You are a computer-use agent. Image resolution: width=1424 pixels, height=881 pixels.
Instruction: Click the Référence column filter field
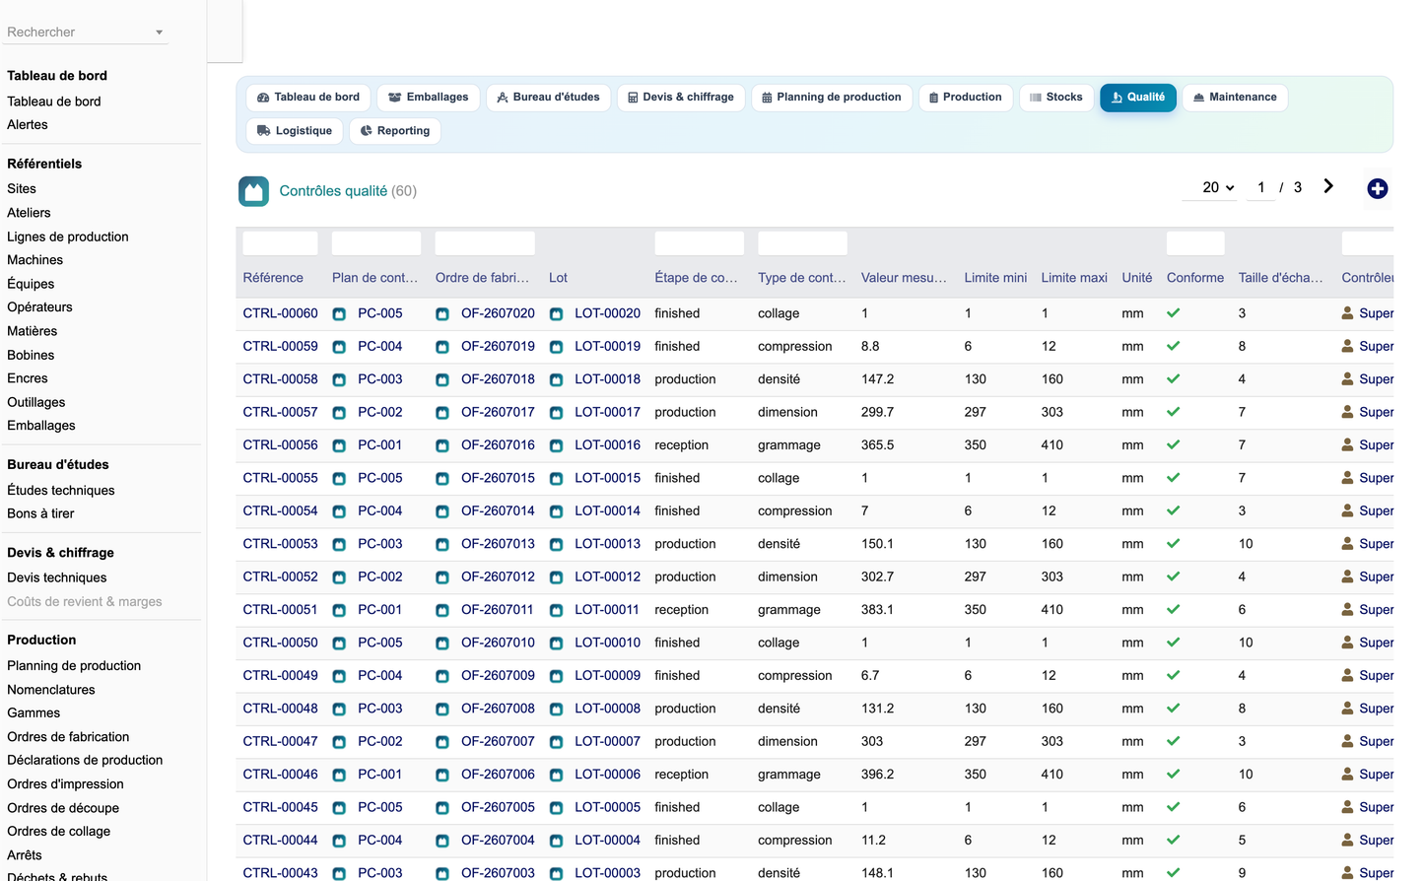281,243
